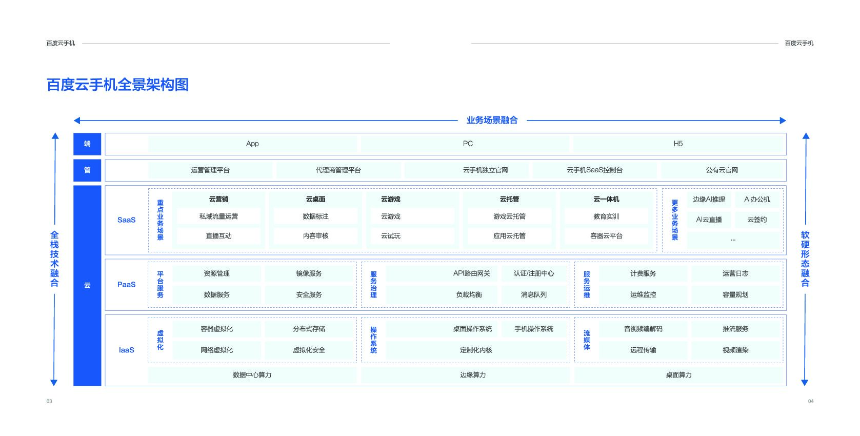Screen dimensions: 860x436
Task: Click the SaaS layer label
Action: pos(126,220)
